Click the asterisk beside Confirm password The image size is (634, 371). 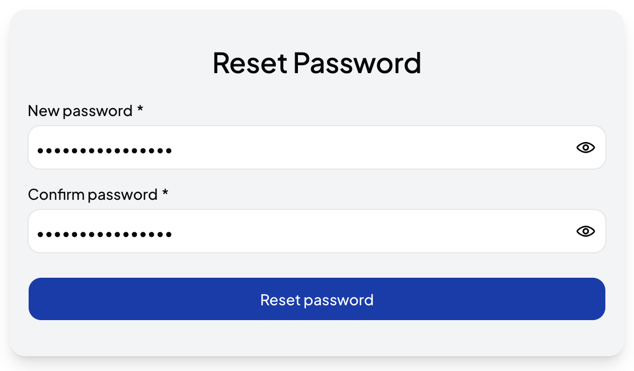165,193
